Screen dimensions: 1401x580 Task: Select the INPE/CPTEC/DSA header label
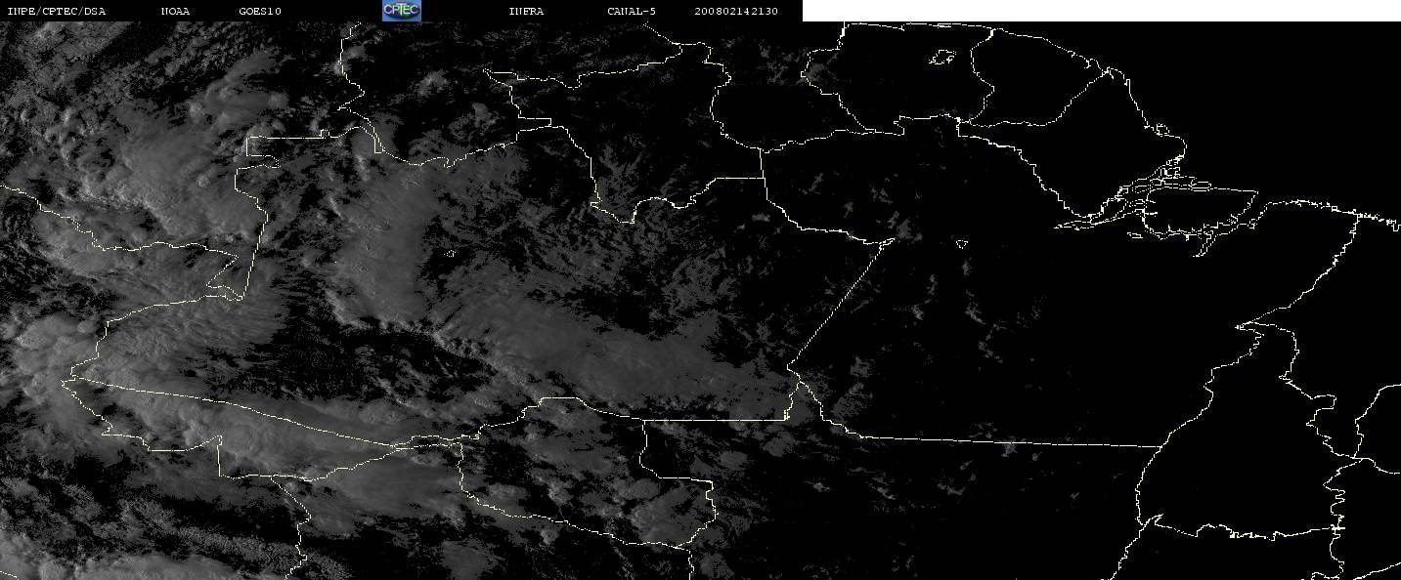click(56, 11)
